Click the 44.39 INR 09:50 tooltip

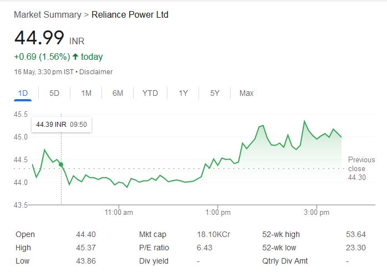(62, 125)
